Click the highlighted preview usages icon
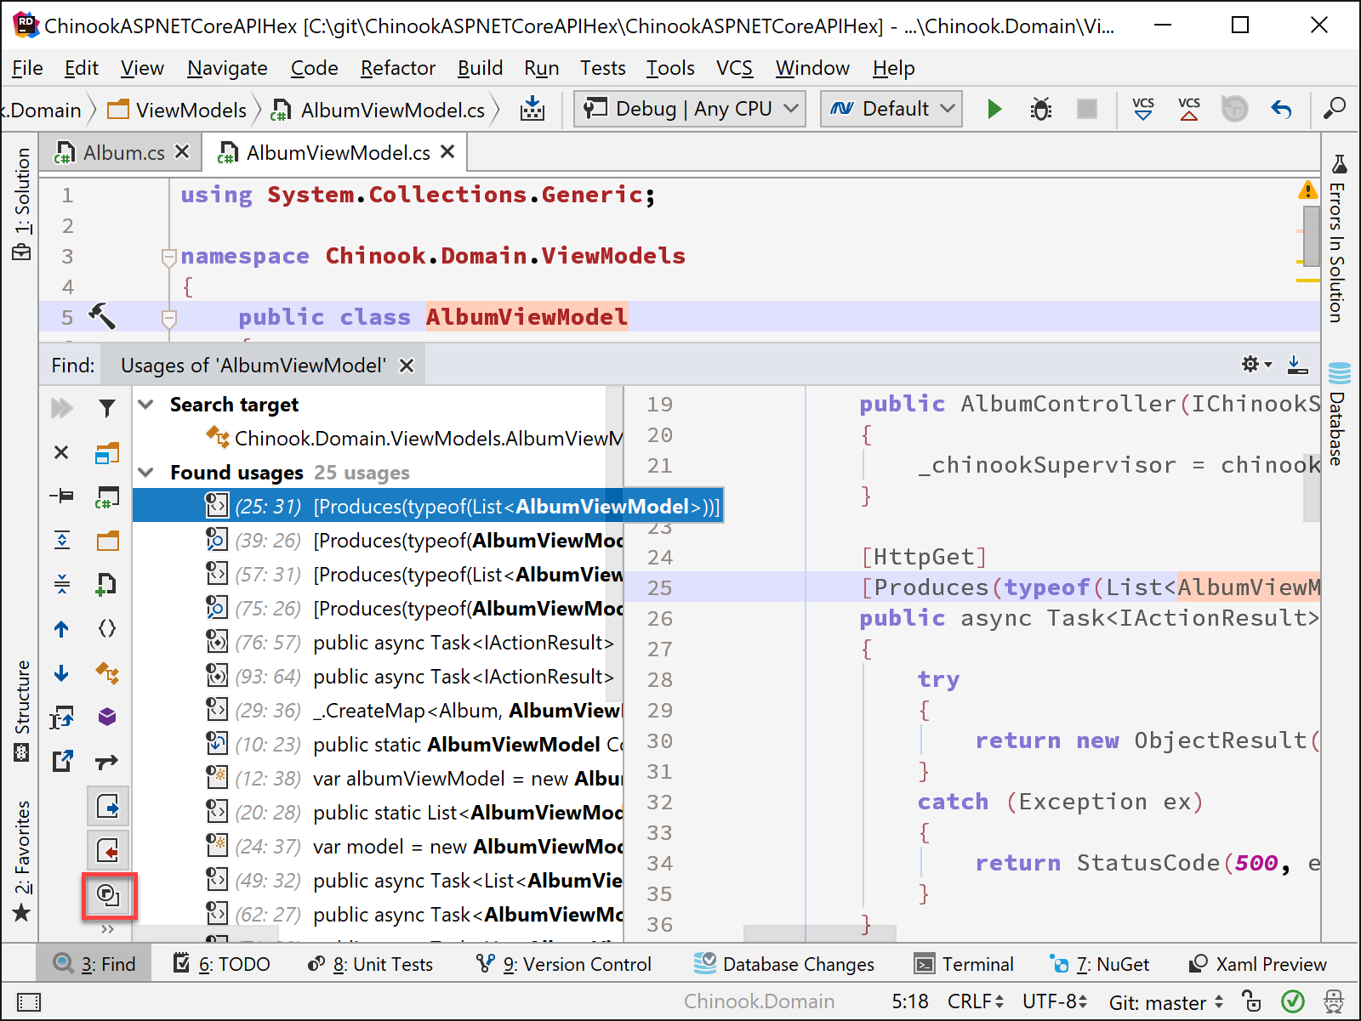 click(108, 895)
